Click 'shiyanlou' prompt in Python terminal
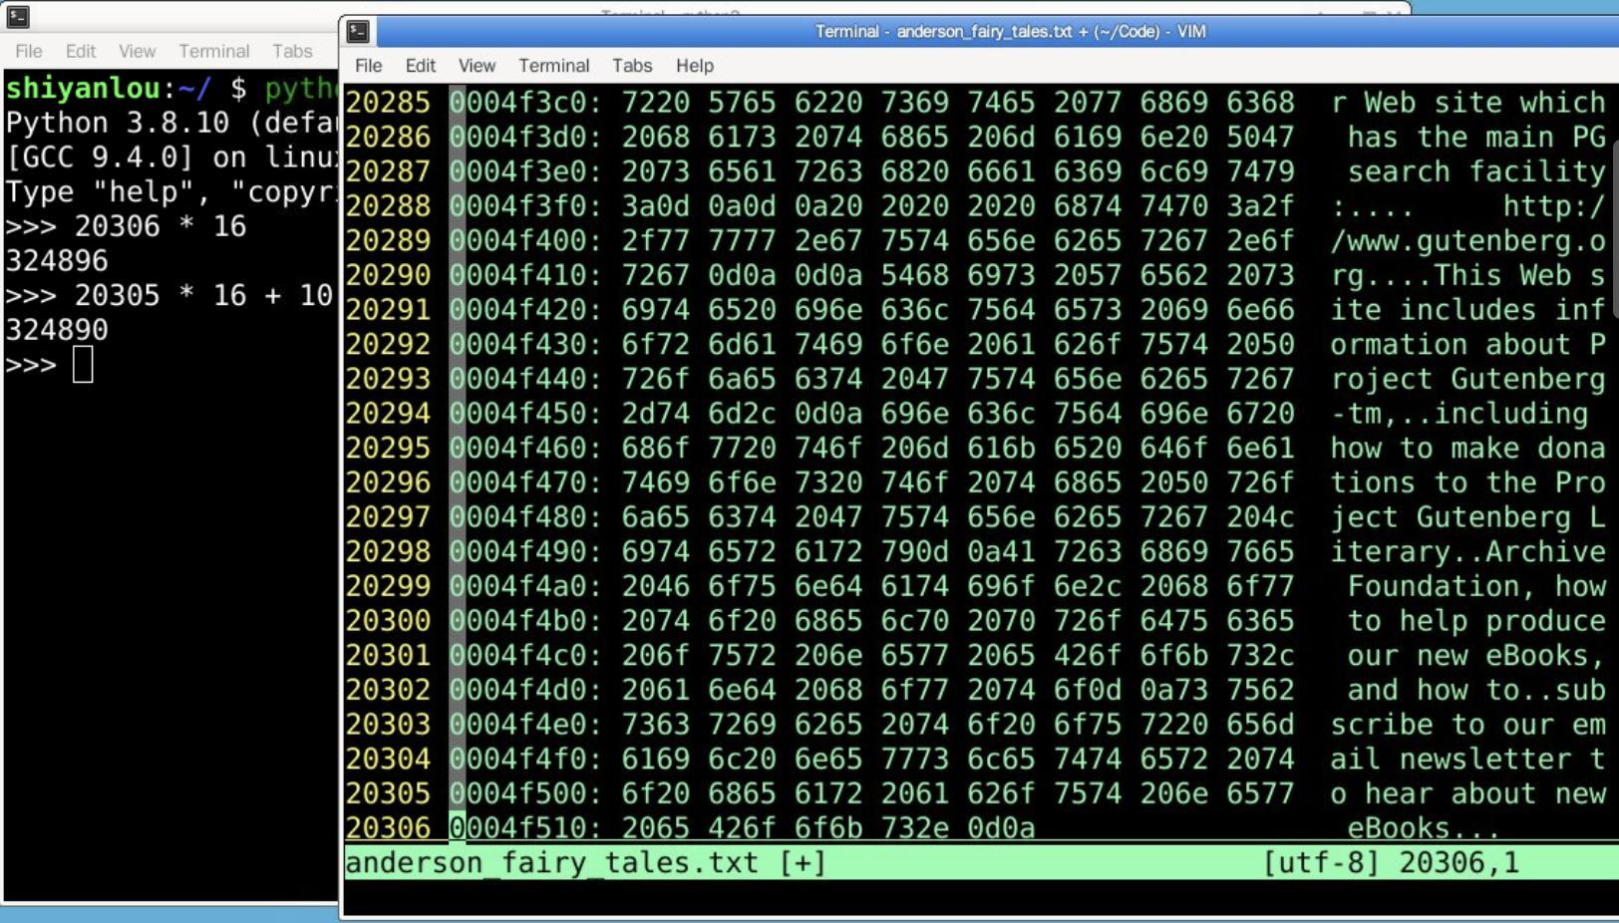1619x923 pixels. click(x=83, y=89)
